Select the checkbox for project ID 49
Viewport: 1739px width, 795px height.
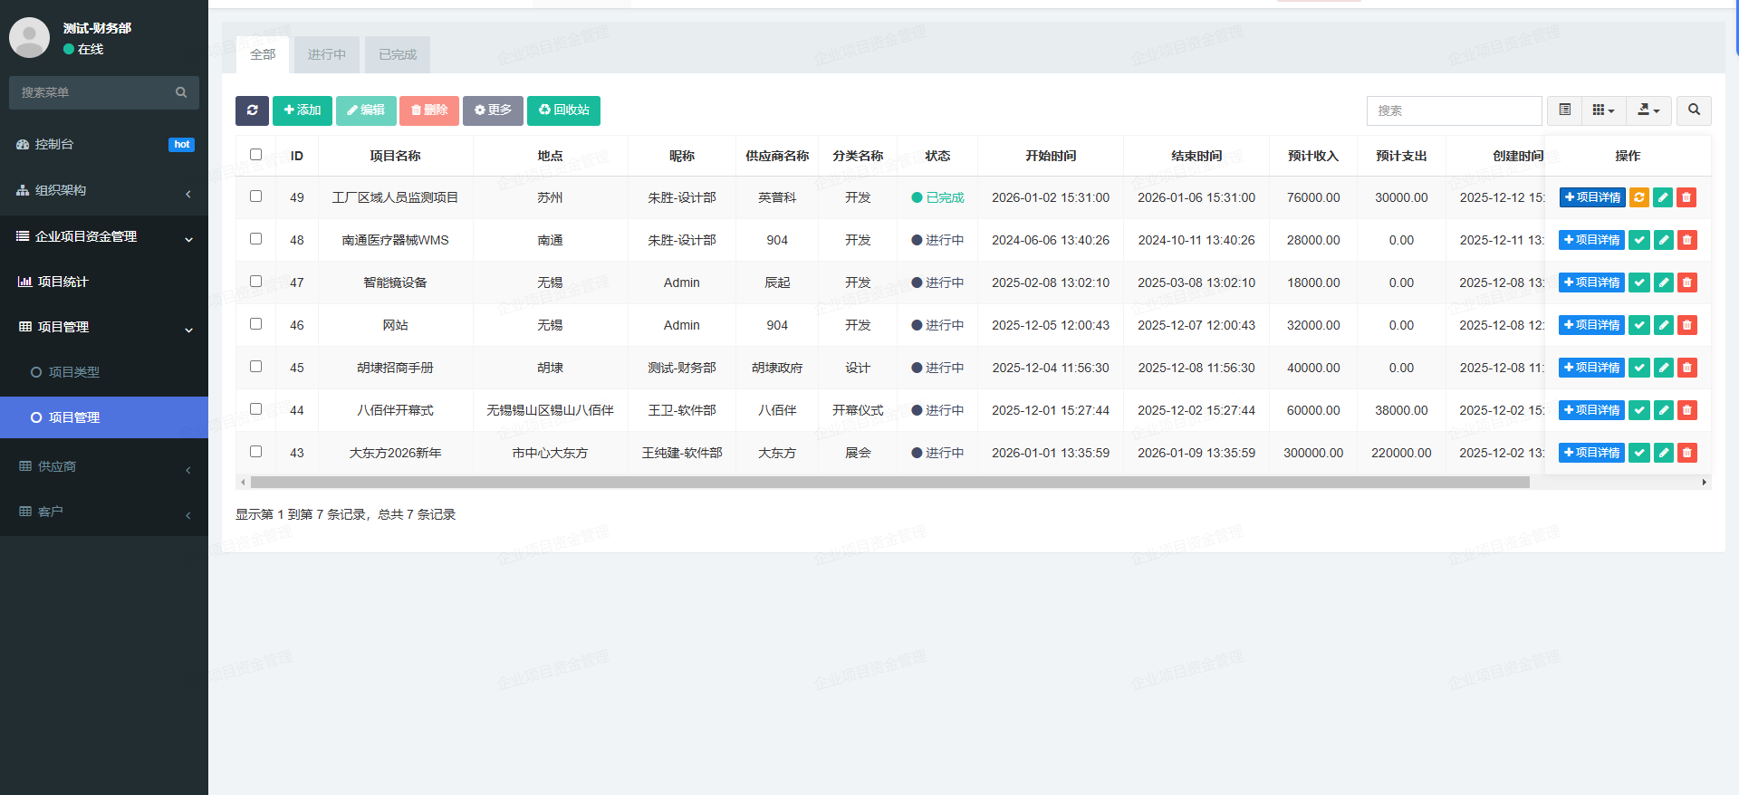pos(256,196)
